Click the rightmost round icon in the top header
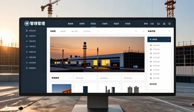Viewport: 194px width, 112px height. pos(169,24)
